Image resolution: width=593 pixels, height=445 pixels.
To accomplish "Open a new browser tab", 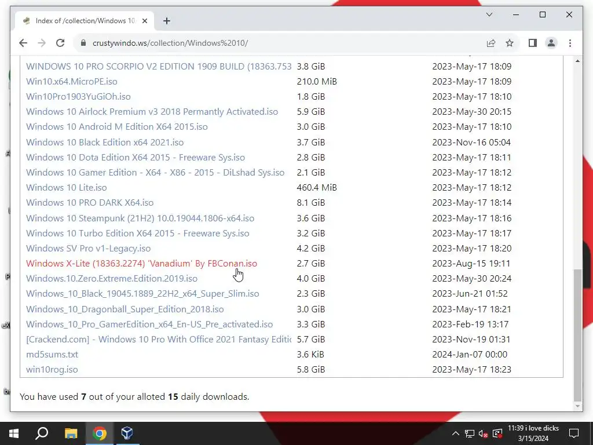I will [166, 21].
